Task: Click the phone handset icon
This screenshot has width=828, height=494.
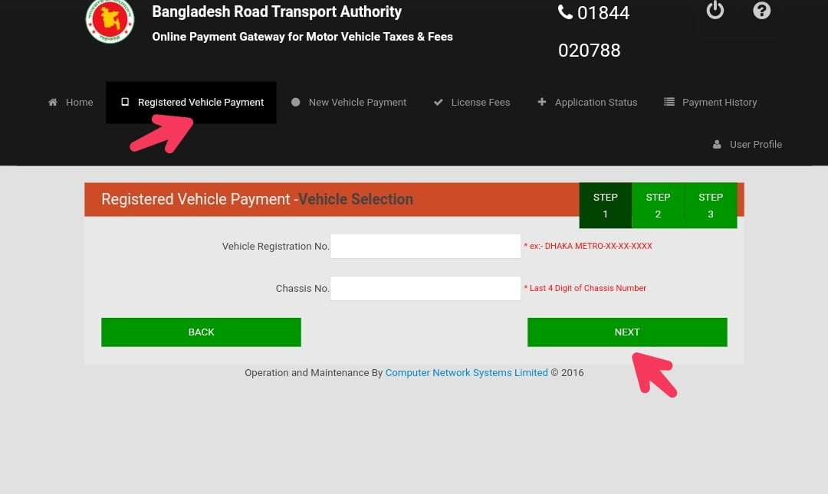Action: point(565,12)
